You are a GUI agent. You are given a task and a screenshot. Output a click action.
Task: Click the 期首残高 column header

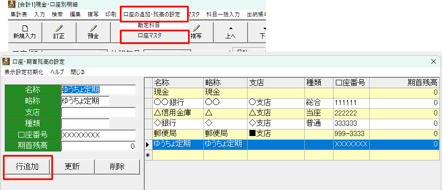(x=404, y=83)
